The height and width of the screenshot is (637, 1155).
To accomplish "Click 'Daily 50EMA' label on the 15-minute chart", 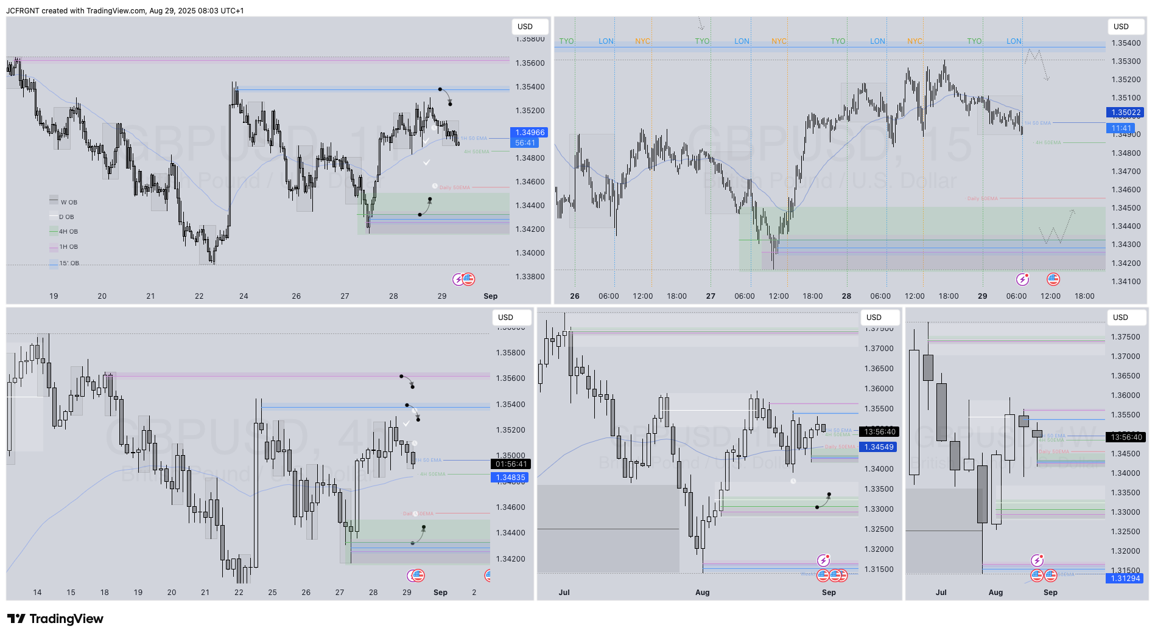I will (983, 199).
